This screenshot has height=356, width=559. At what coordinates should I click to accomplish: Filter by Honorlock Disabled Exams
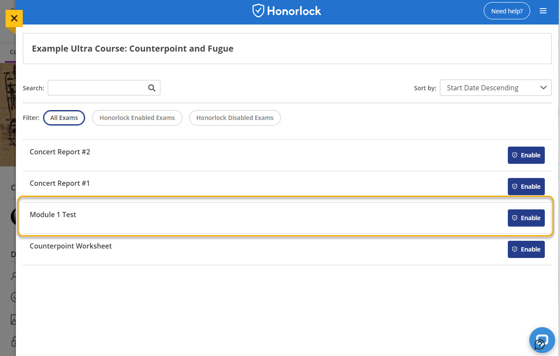point(235,118)
